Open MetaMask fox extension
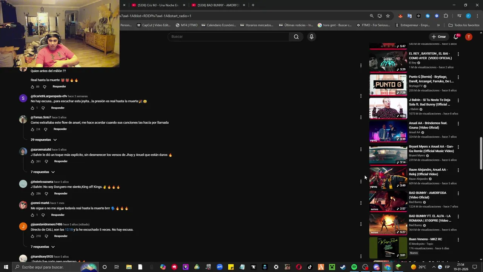This screenshot has height=272, width=483. coord(400,16)
